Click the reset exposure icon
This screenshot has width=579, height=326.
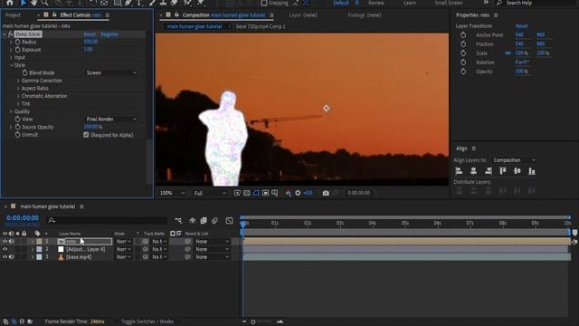click(298, 193)
